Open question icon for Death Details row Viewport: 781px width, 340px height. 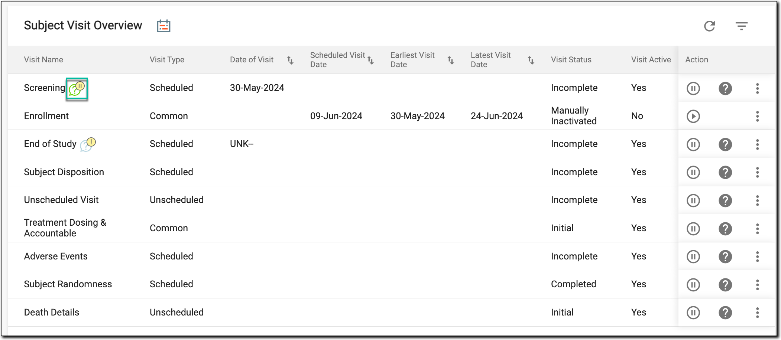click(725, 313)
